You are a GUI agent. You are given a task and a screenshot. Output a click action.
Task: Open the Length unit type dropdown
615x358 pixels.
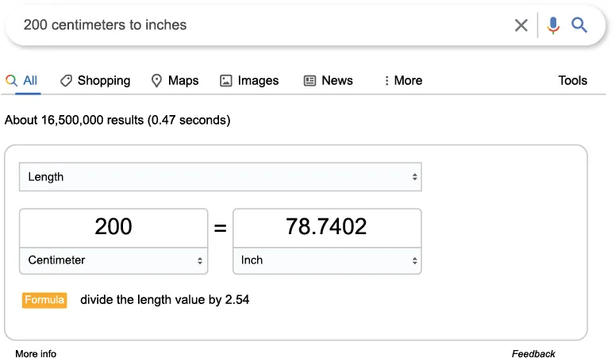[220, 177]
